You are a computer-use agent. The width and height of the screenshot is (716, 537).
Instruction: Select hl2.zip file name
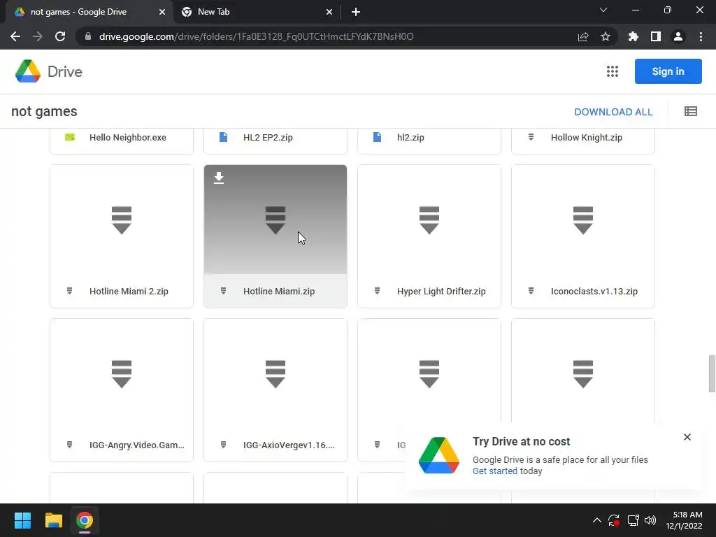[x=410, y=138]
